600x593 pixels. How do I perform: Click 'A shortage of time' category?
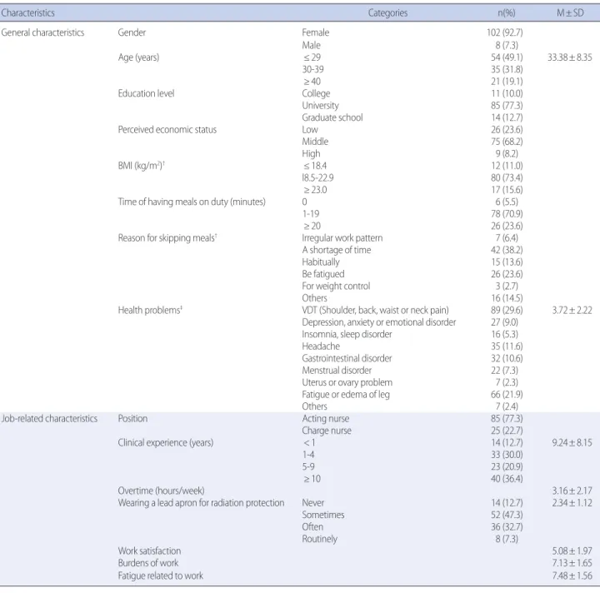point(337,250)
